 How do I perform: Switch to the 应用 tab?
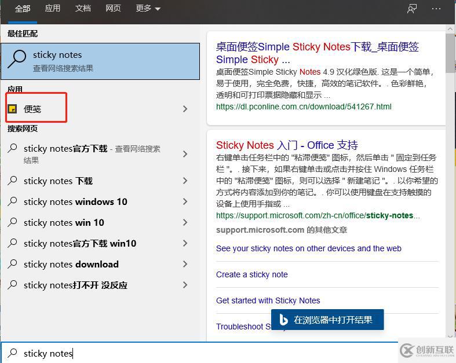point(52,9)
